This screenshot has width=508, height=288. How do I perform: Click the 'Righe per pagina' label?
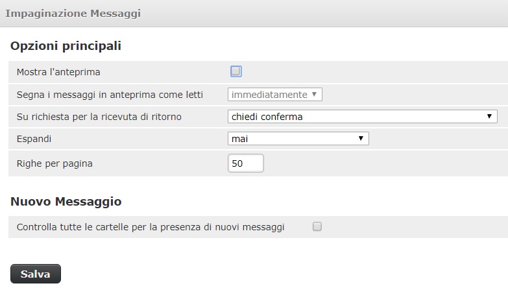click(x=54, y=163)
